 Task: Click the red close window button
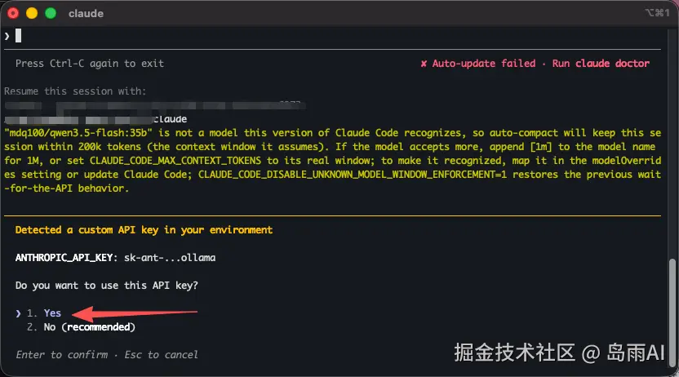(13, 13)
